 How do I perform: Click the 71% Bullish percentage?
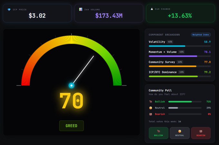click(x=208, y=102)
